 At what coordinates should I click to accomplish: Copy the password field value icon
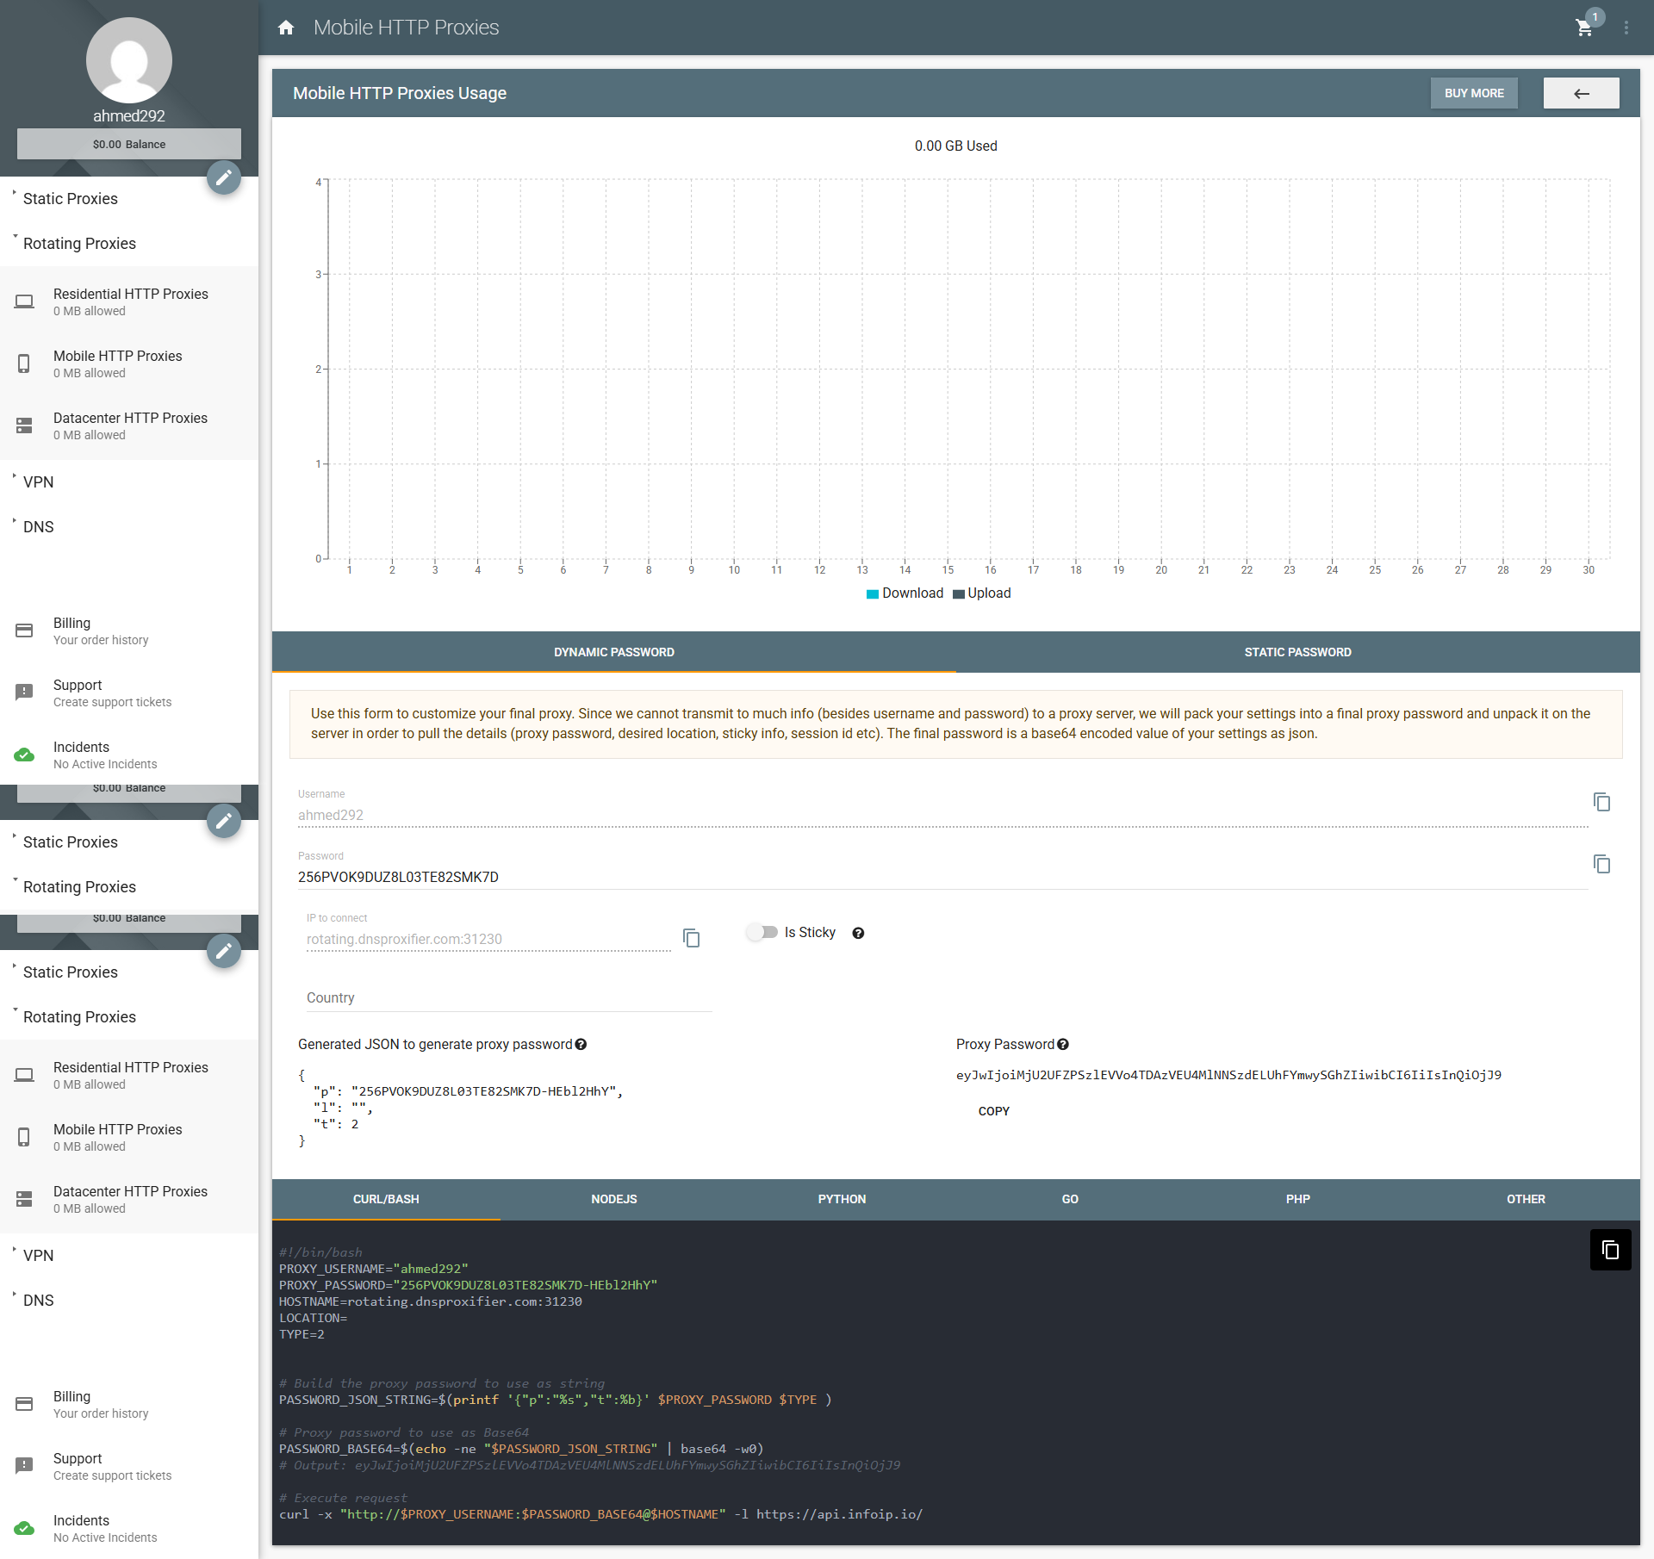click(x=1601, y=864)
